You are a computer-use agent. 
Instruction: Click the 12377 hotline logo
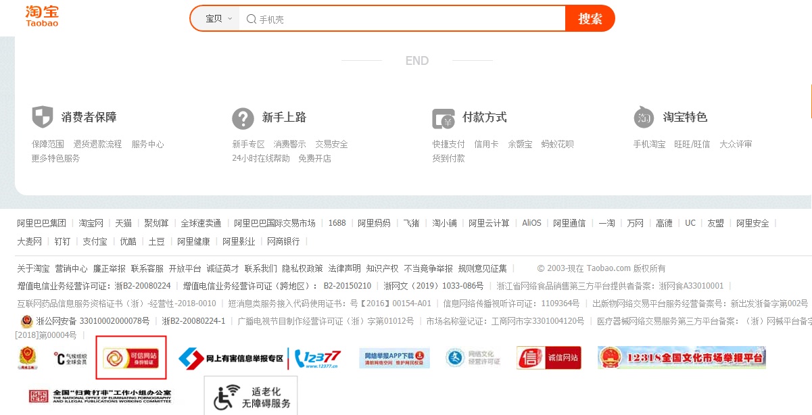pos(318,358)
